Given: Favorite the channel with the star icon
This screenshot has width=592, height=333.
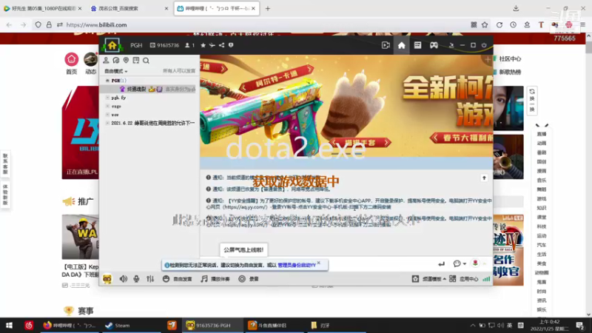Looking at the screenshot, I should tap(203, 45).
